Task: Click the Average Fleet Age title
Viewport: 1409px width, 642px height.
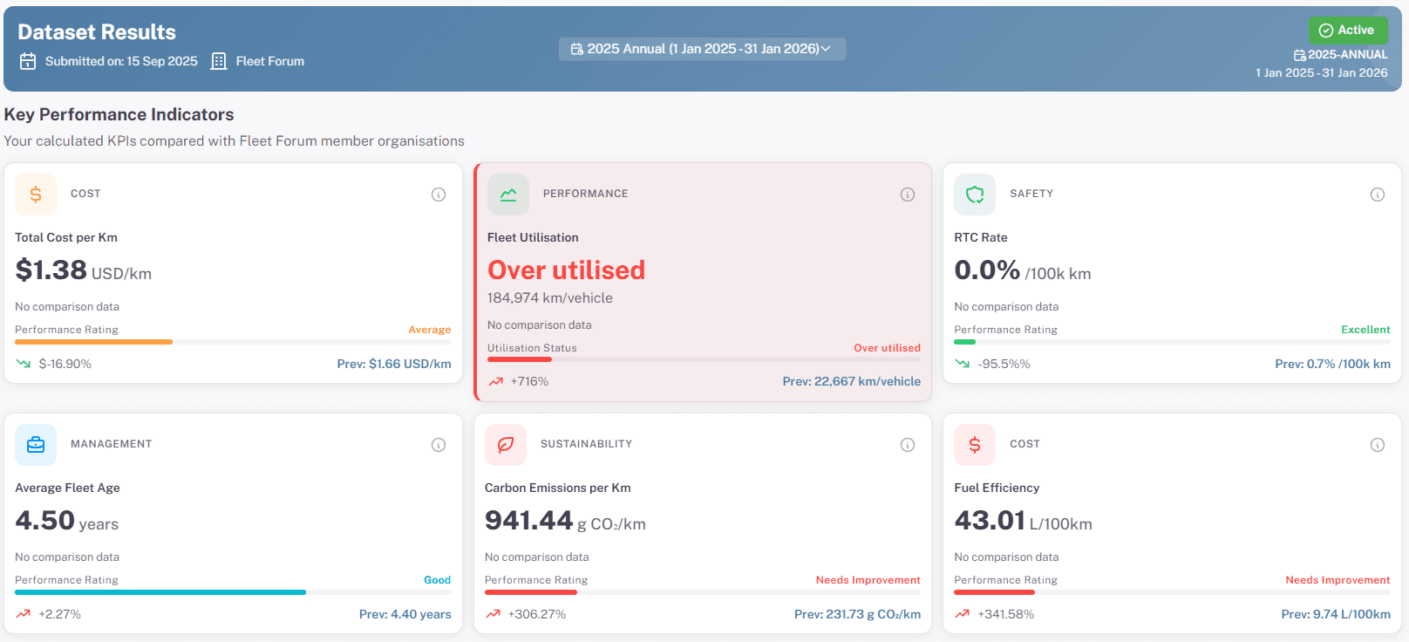Action: click(67, 488)
